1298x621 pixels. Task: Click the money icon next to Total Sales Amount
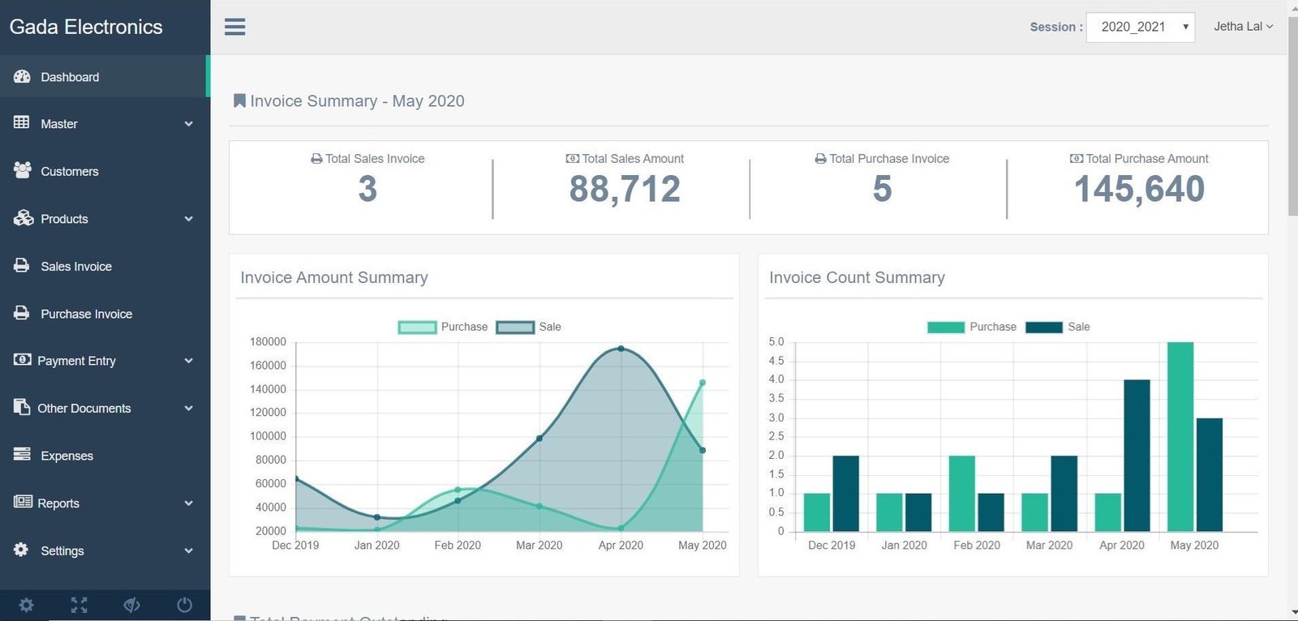[573, 159]
